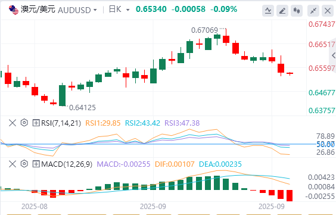The image size is (336, 215).
Task: Click the MACD(12,26,9) indicator label
Action: [67, 164]
